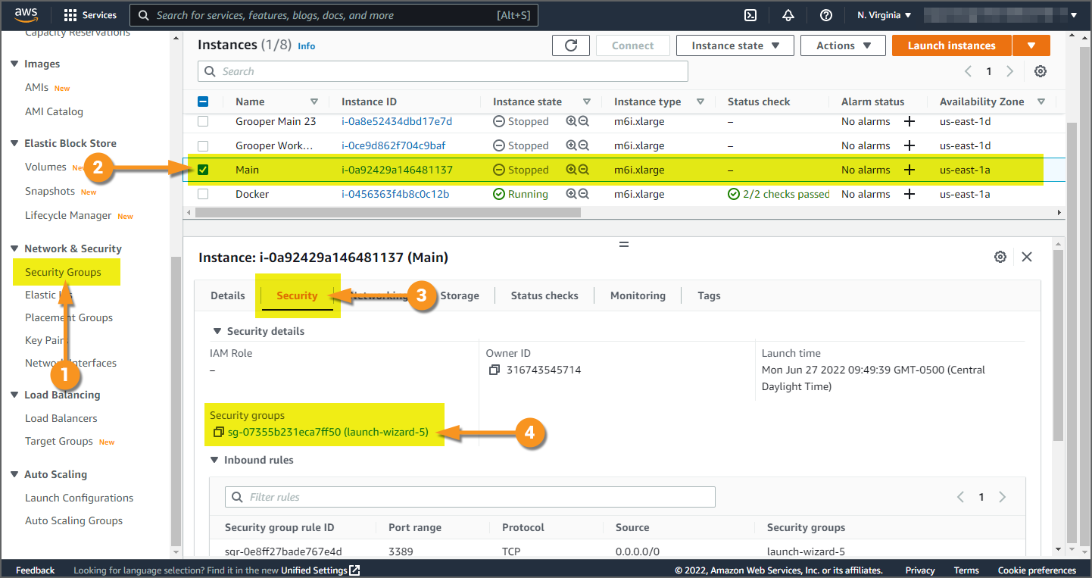Open the Feedback link in footer
1092x578 pixels.
(x=36, y=570)
